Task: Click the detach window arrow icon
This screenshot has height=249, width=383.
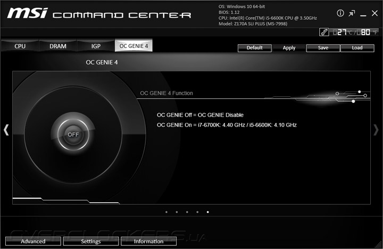Action: (x=352, y=13)
